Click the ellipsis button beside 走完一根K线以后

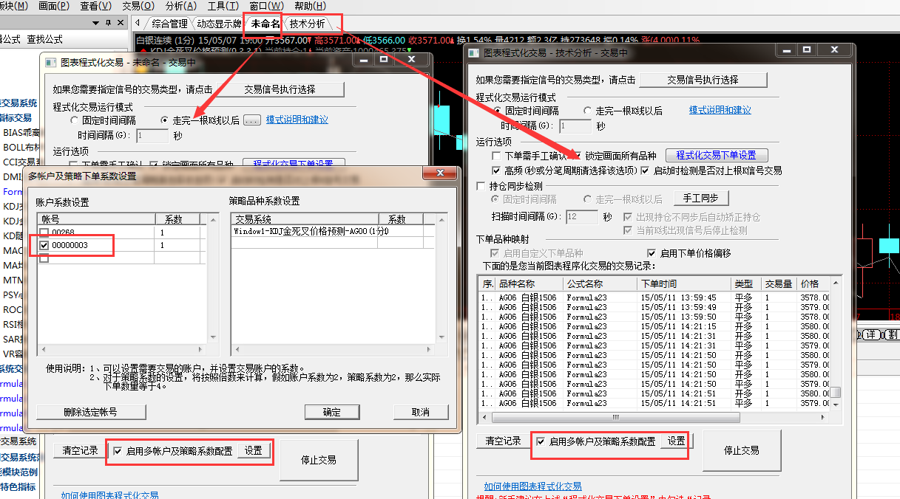click(x=251, y=120)
